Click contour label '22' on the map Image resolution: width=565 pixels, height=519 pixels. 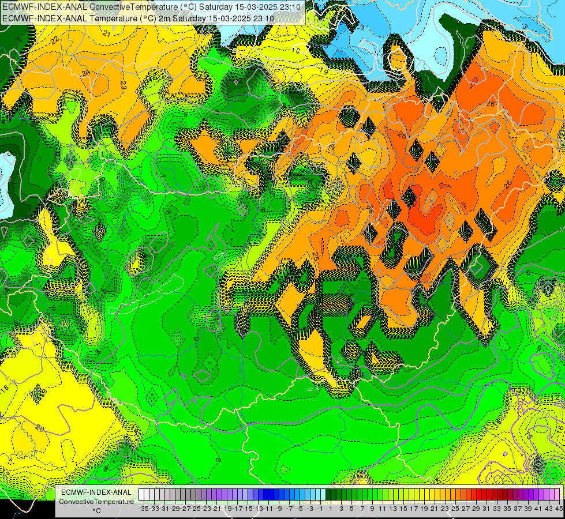click(x=55, y=40)
